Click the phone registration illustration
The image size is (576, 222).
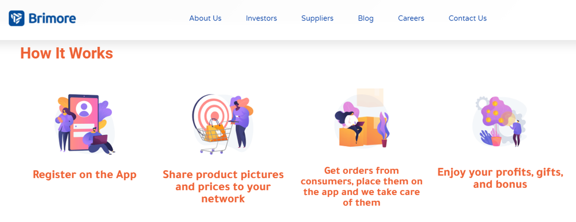point(85,123)
